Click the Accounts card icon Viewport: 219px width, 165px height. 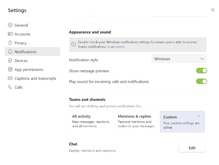pyautogui.click(x=10, y=34)
